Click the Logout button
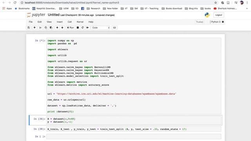251x141 pixels. [219, 15]
